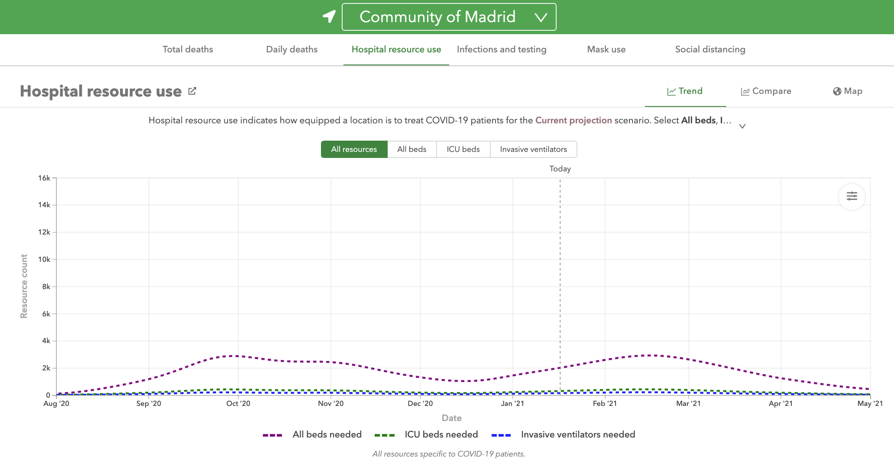The width and height of the screenshot is (894, 460).
Task: Open the Mask use section
Action: point(606,49)
